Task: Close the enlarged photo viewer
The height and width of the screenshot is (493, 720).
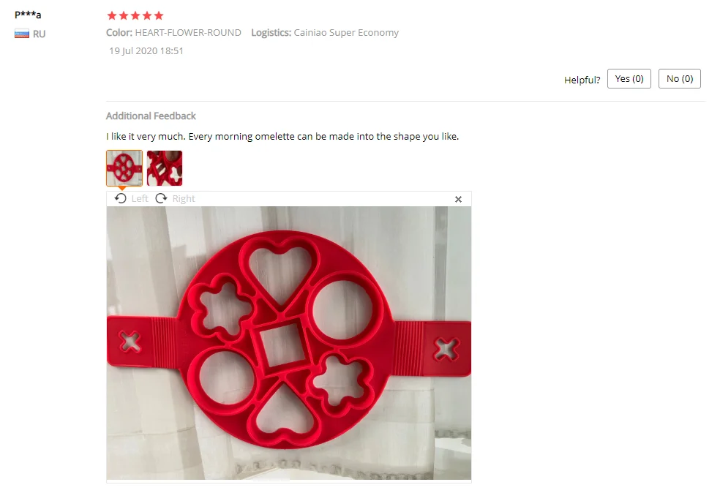Action: tap(458, 199)
